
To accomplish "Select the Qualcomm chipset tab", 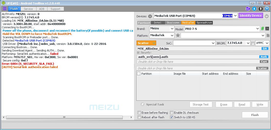I will point(173,23).
